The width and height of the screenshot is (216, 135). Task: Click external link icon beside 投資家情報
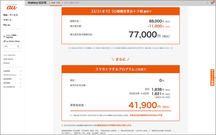point(21,79)
